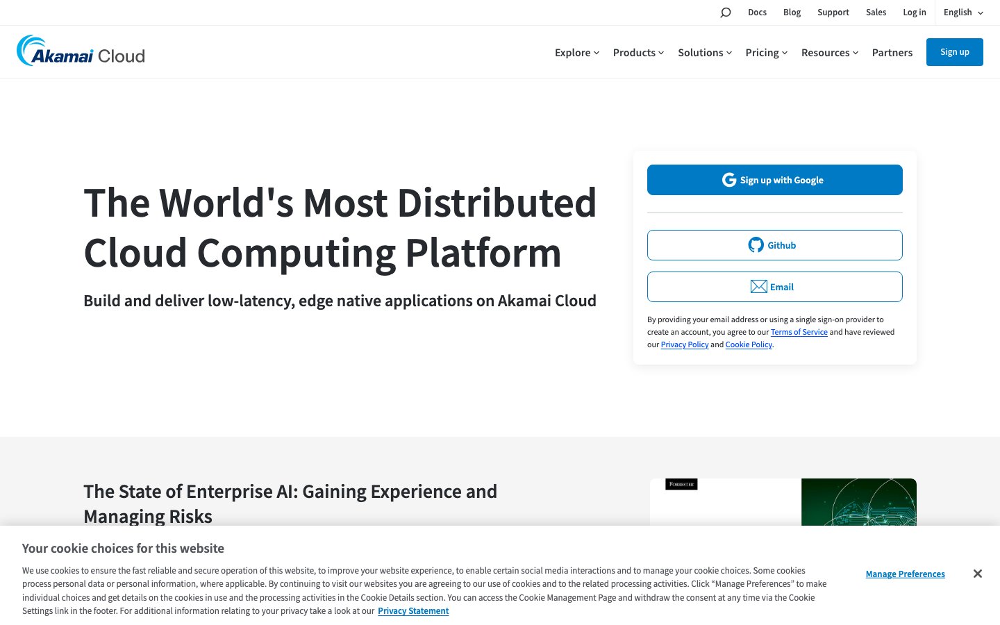Open the Blog link in top bar
The image size is (1000, 625).
coord(792,12)
